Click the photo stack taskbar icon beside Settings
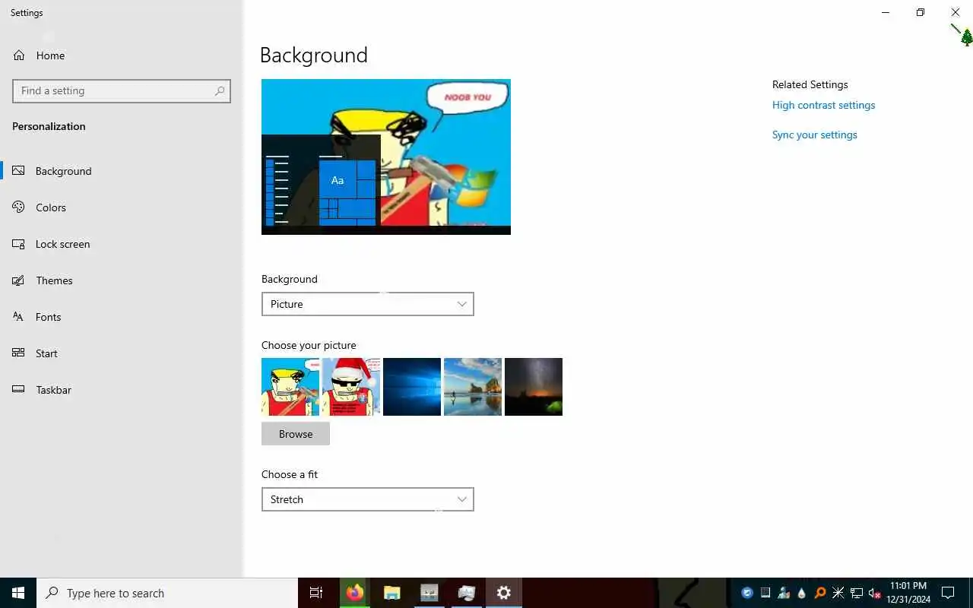Viewport: 973px width, 608px height. tap(467, 593)
